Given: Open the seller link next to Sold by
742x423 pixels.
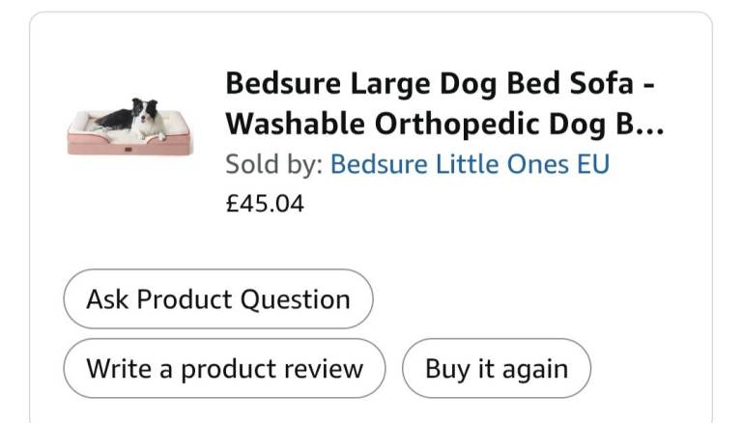Looking at the screenshot, I should (470, 163).
